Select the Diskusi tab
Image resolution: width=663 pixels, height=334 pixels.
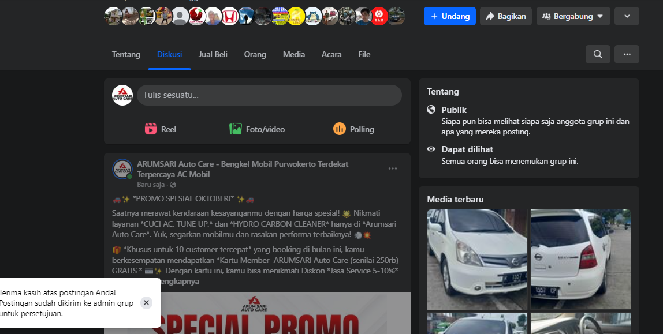click(170, 54)
